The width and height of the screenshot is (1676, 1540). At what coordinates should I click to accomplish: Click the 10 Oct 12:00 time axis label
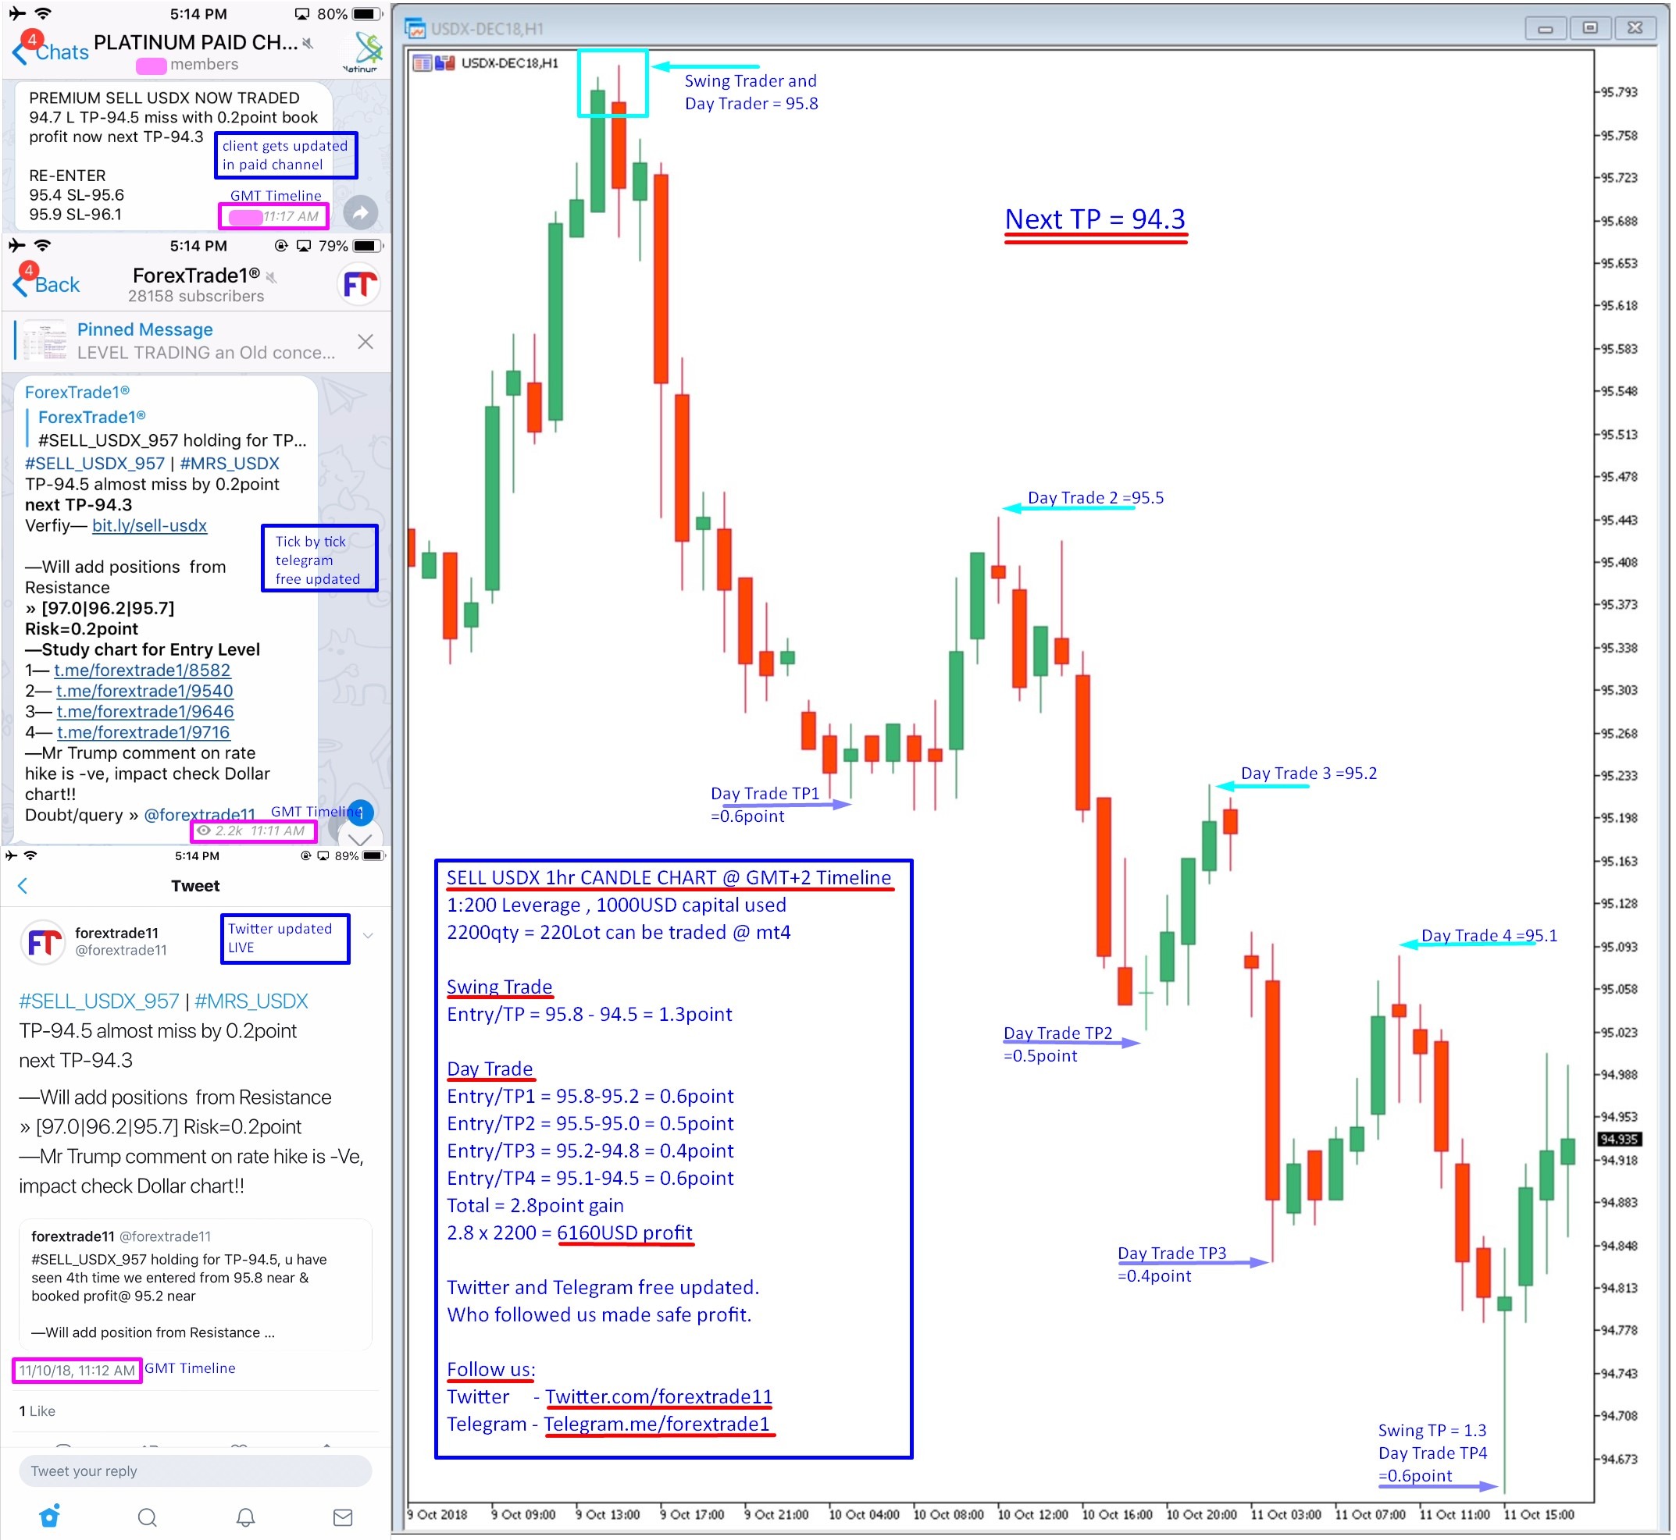(x=1032, y=1514)
